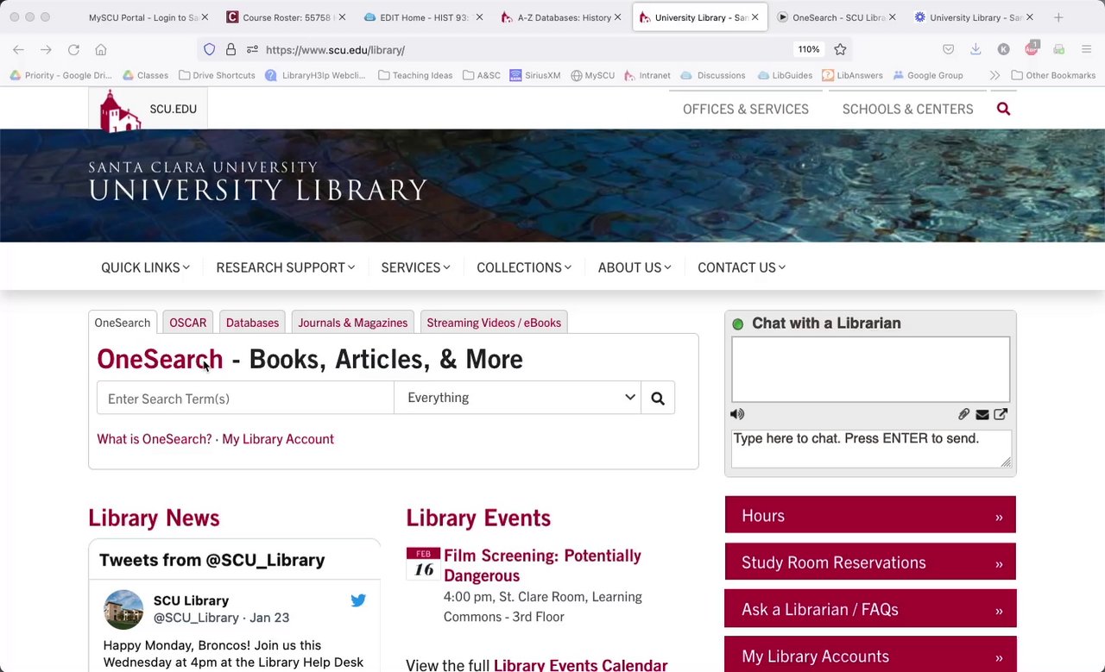The height and width of the screenshot is (672, 1105).
Task: Open My Library Account link
Action: coord(278,439)
